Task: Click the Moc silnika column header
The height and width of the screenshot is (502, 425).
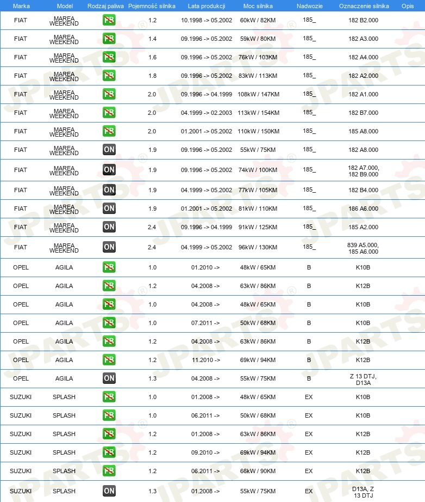Action: [x=258, y=6]
